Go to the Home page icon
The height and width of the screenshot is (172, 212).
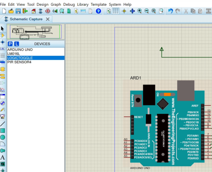click(x=34, y=11)
